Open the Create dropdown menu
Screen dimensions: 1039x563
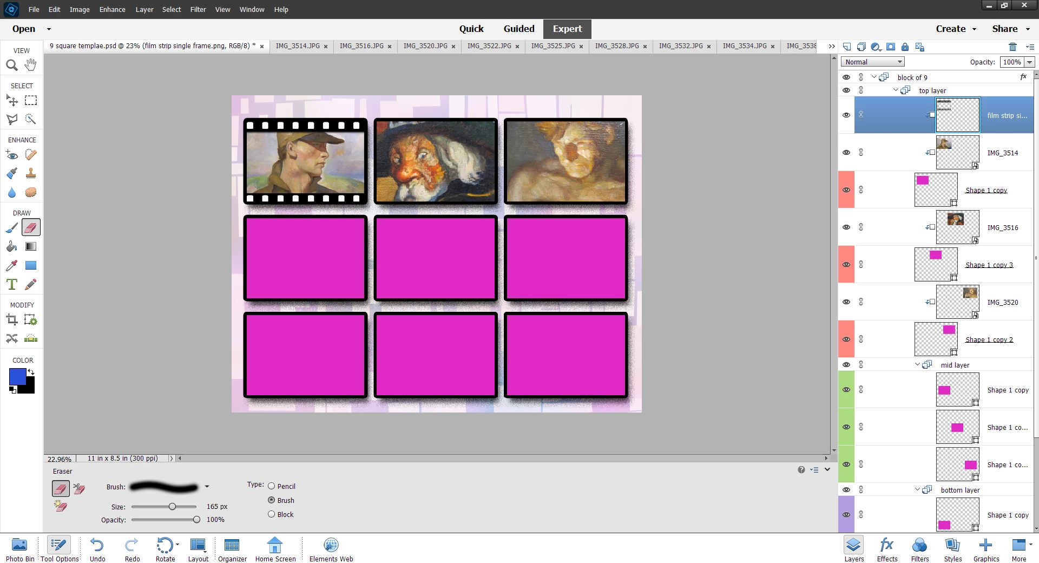tap(956, 29)
